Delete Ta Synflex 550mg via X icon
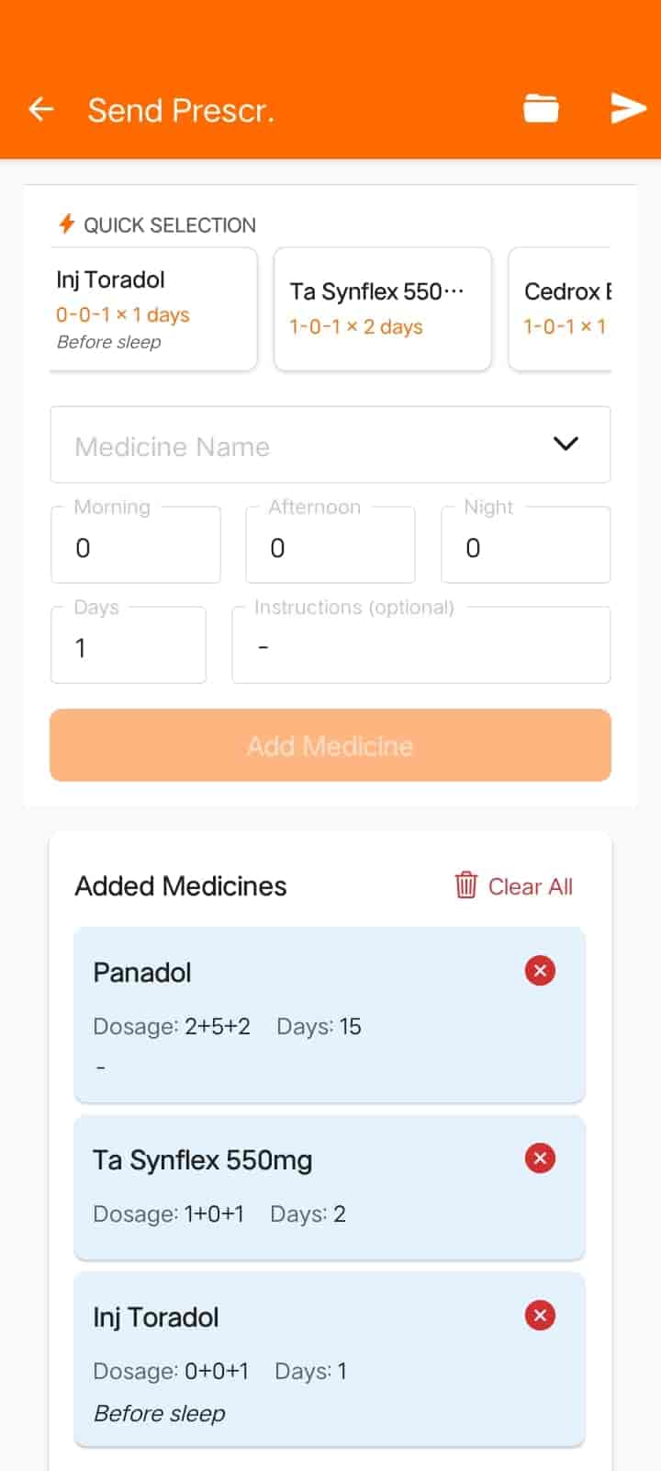The width and height of the screenshot is (661, 1471). (539, 1158)
